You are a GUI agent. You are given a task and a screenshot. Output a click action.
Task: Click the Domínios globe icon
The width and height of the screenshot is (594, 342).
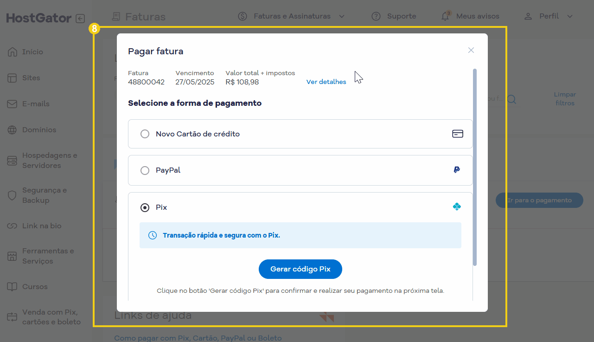click(12, 130)
